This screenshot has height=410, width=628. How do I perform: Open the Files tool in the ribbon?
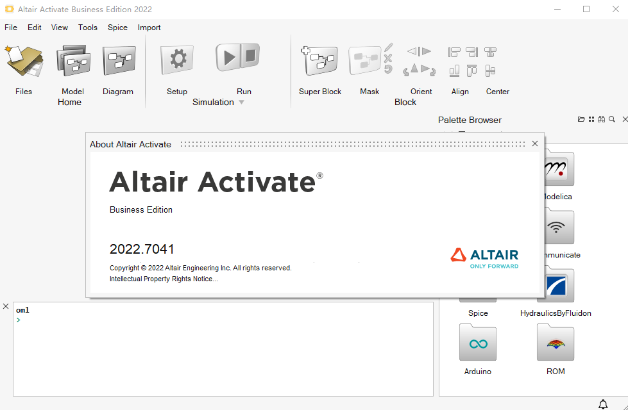[24, 61]
